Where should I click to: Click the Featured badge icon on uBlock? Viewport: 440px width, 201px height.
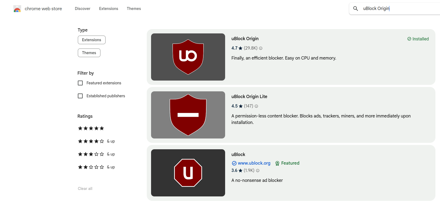coord(277,163)
